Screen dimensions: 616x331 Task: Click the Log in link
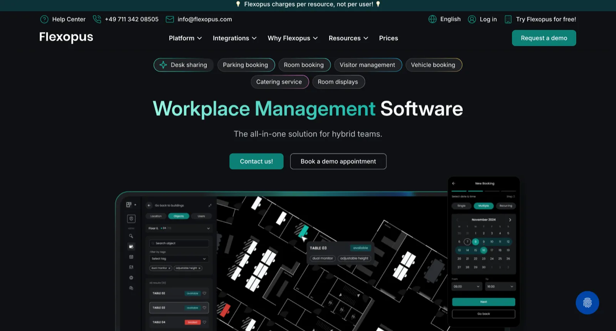tap(488, 19)
